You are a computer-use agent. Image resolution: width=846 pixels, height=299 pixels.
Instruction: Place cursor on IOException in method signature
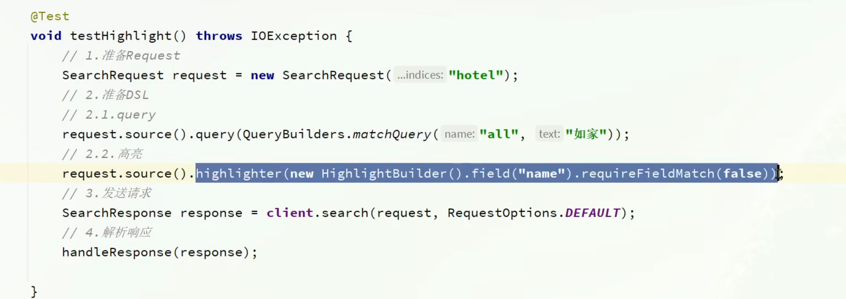tap(294, 36)
